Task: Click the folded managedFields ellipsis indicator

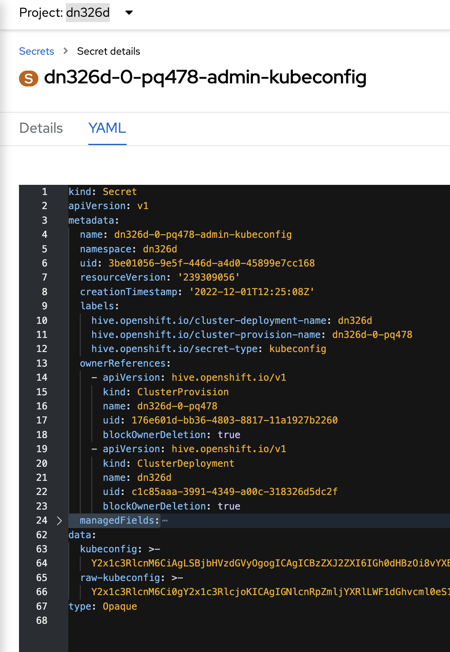Action: pos(165,521)
